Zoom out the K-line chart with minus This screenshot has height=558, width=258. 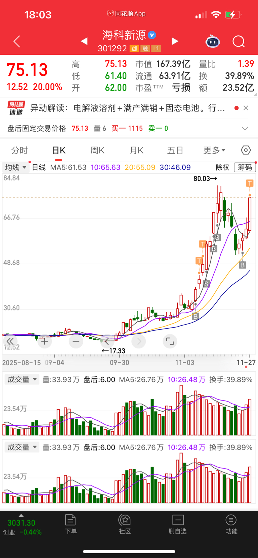pyautogui.click(x=76, y=341)
